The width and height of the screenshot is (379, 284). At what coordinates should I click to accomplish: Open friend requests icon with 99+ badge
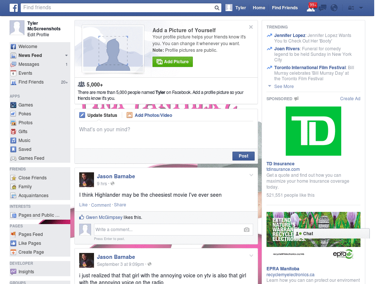(x=311, y=8)
